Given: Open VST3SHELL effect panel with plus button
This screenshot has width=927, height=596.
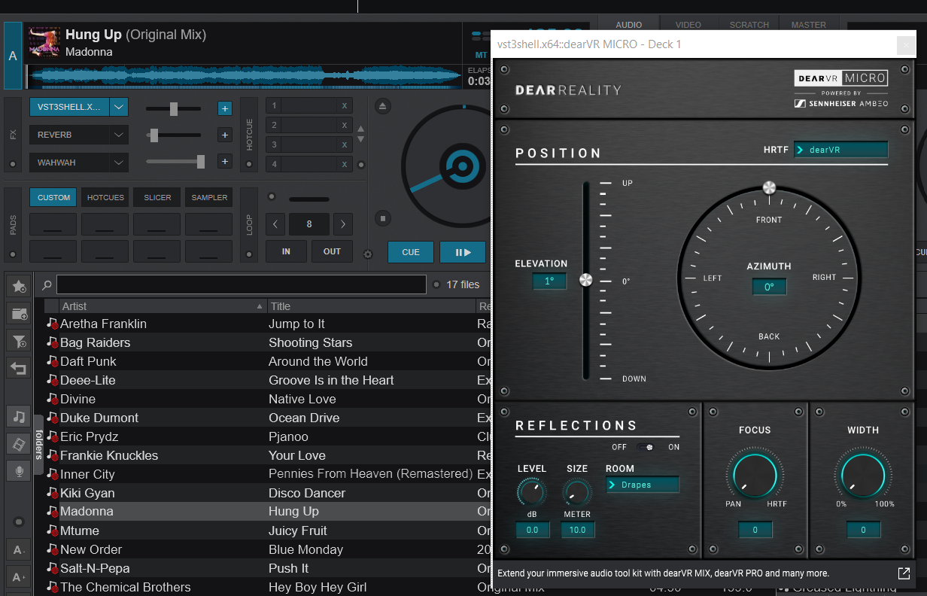Looking at the screenshot, I should pos(224,108).
